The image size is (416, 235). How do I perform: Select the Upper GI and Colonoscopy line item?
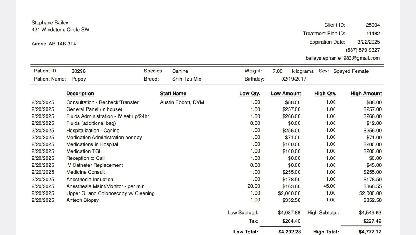(x=111, y=193)
